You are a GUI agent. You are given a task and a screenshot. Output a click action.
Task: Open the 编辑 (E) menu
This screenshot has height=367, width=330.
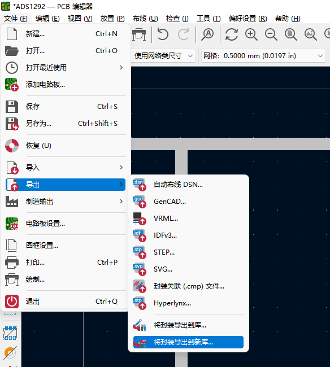[47, 18]
